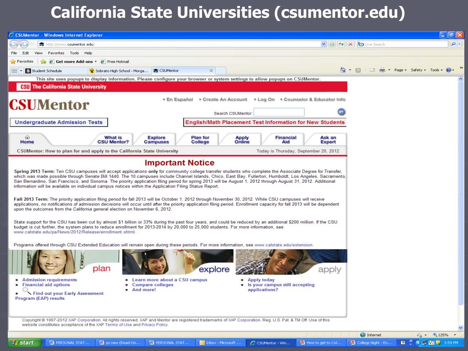Click the Help question mark icon
The height and width of the screenshot is (351, 468).
point(448,70)
